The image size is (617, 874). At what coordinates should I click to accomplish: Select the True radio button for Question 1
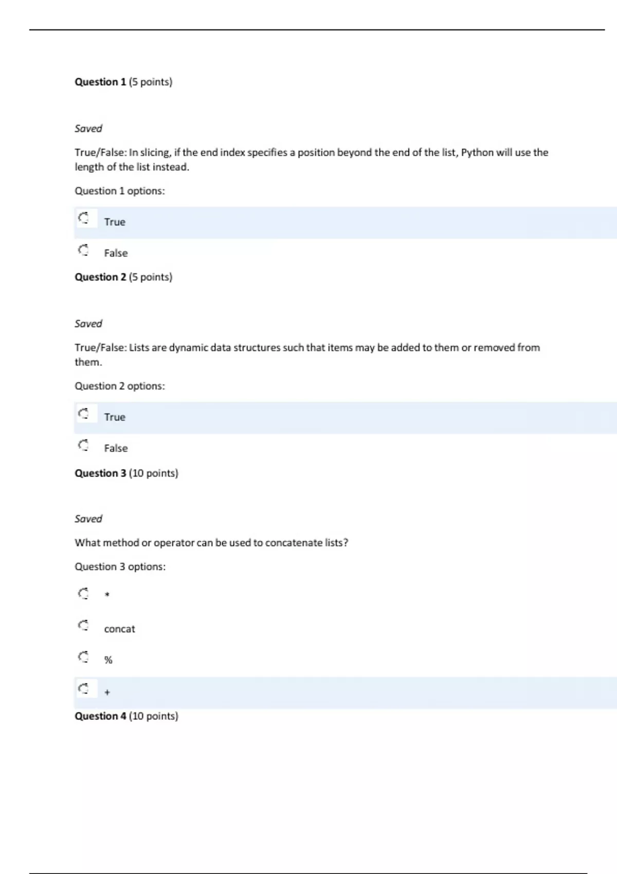(84, 218)
